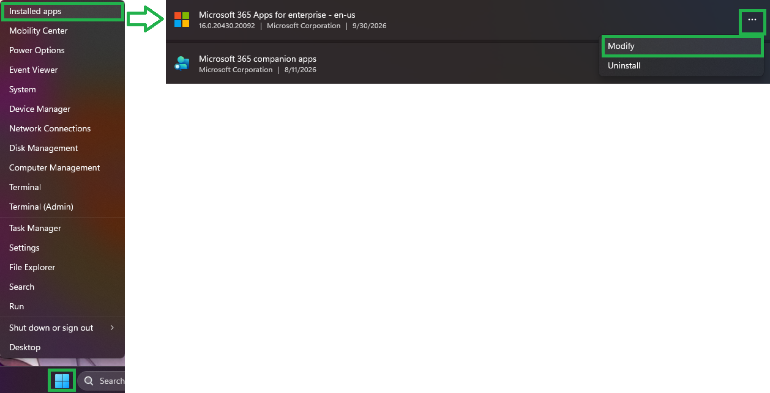Expand the Shut down or sign out submenu arrow
The width and height of the screenshot is (770, 393).
point(112,328)
